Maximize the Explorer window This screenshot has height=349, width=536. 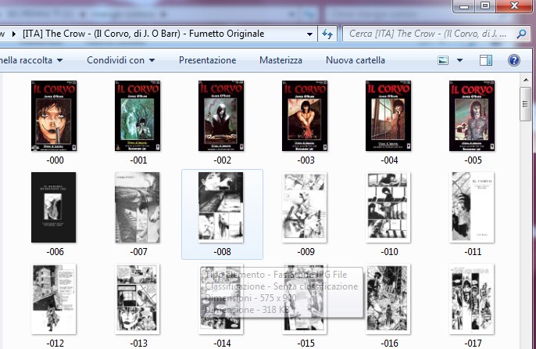pyautogui.click(x=484, y=5)
